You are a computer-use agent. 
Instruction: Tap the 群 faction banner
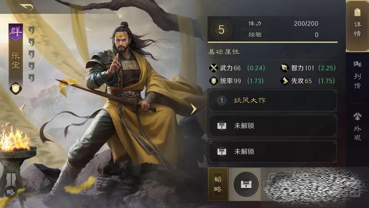point(16,32)
